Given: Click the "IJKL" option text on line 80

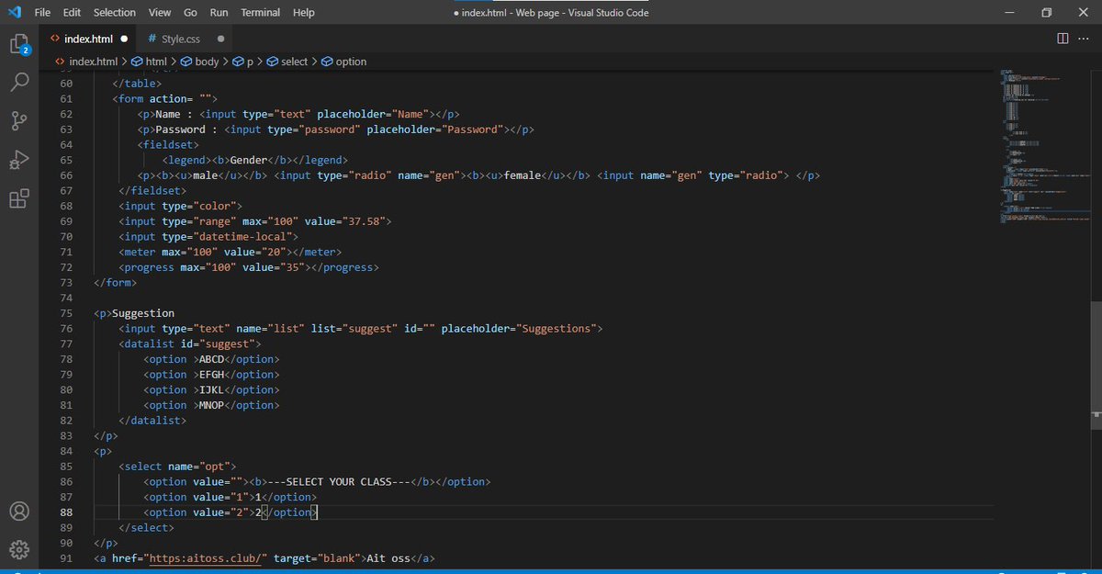Looking at the screenshot, I should click(x=211, y=389).
